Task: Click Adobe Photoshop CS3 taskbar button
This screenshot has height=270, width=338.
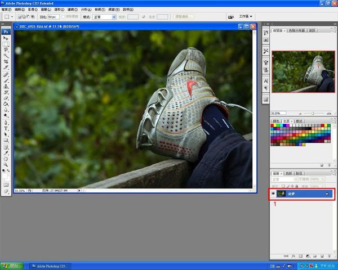Action: (x=49, y=266)
